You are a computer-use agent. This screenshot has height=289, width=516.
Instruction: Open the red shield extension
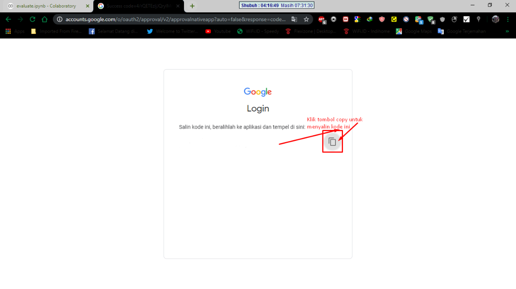tap(382, 19)
